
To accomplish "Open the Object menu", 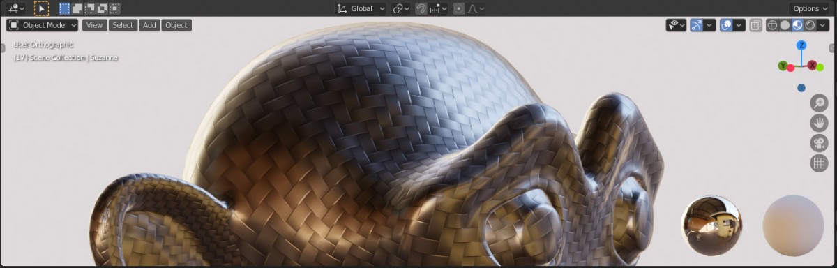I will coord(176,25).
